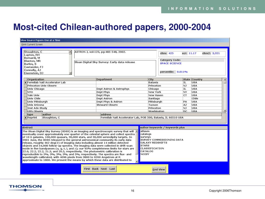The image size is (265, 199).
Task: Click the End View button
Action: coord(159,169)
